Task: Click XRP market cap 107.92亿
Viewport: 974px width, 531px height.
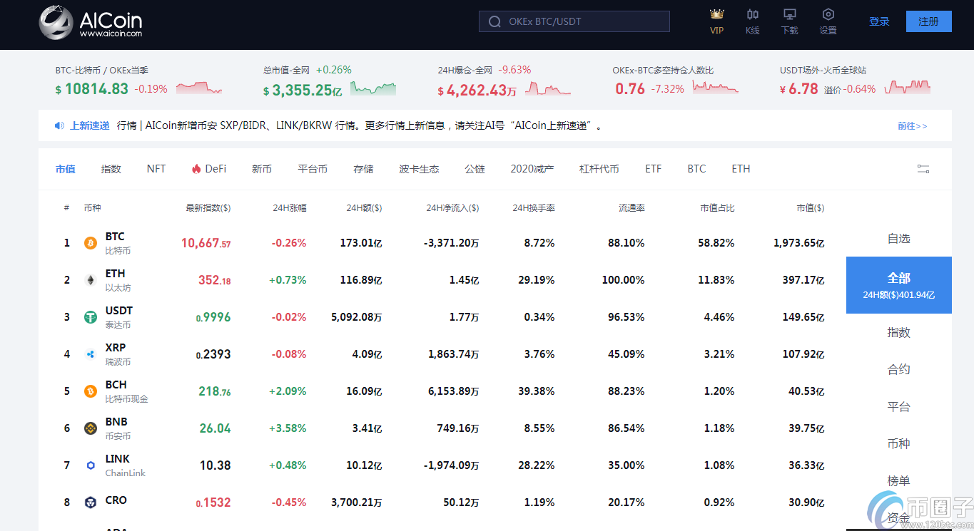Action: pyautogui.click(x=803, y=354)
